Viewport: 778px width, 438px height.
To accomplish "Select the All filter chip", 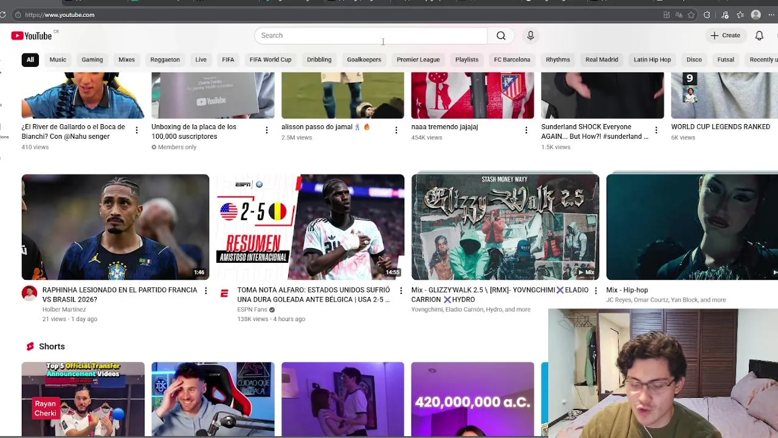I will 30,60.
